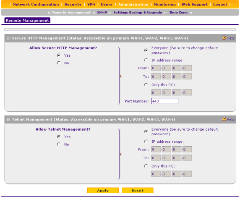Go to the SNMP submenu

pyautogui.click(x=102, y=13)
